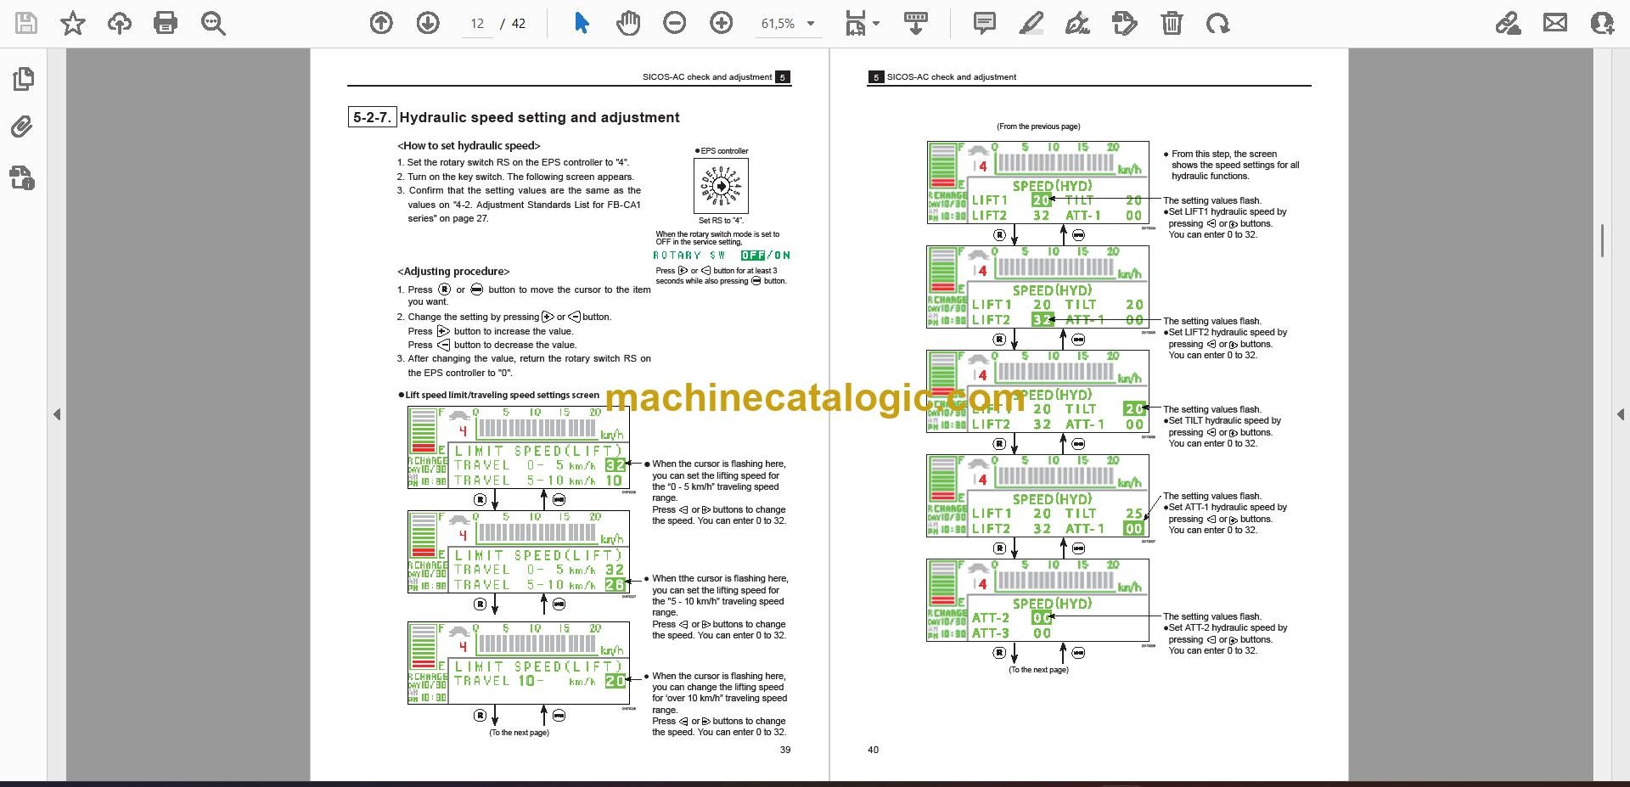1630x787 pixels.
Task: Open the 61,5% zoom level dropdown
Action: point(788,24)
